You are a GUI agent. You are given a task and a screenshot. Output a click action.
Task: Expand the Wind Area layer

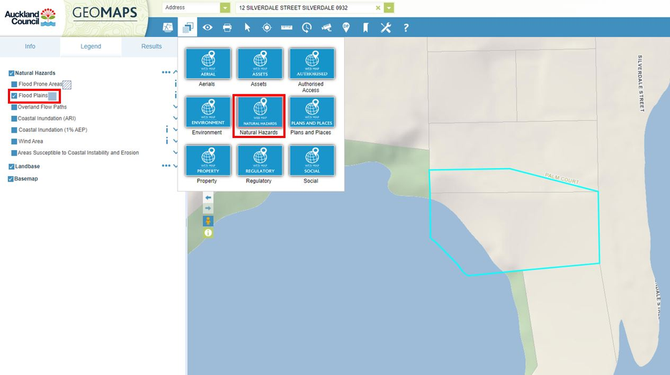[x=175, y=141]
